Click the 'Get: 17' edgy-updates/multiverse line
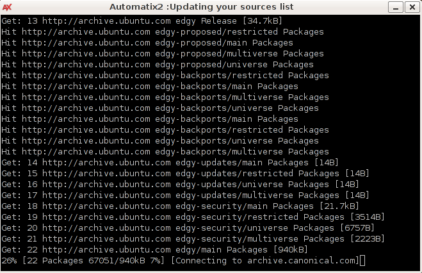The width and height of the screenshot is (422, 273). 184,195
